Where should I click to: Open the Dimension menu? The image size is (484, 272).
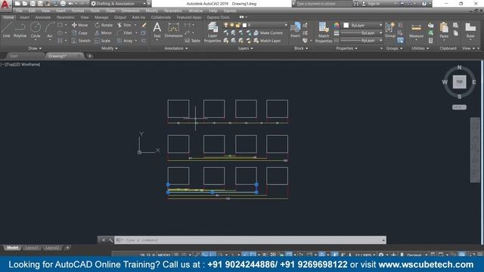coord(130,11)
